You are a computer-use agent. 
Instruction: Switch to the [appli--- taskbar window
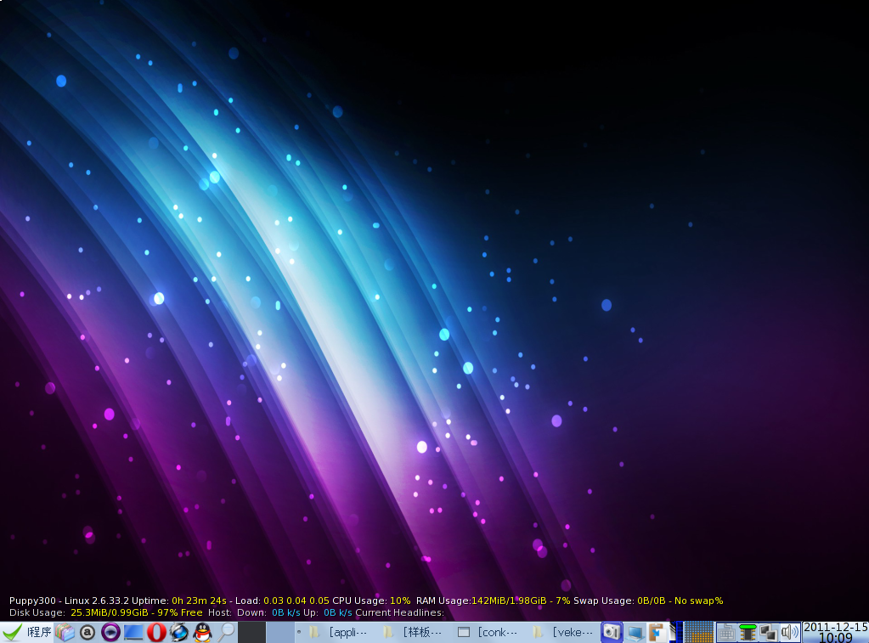[x=337, y=633]
